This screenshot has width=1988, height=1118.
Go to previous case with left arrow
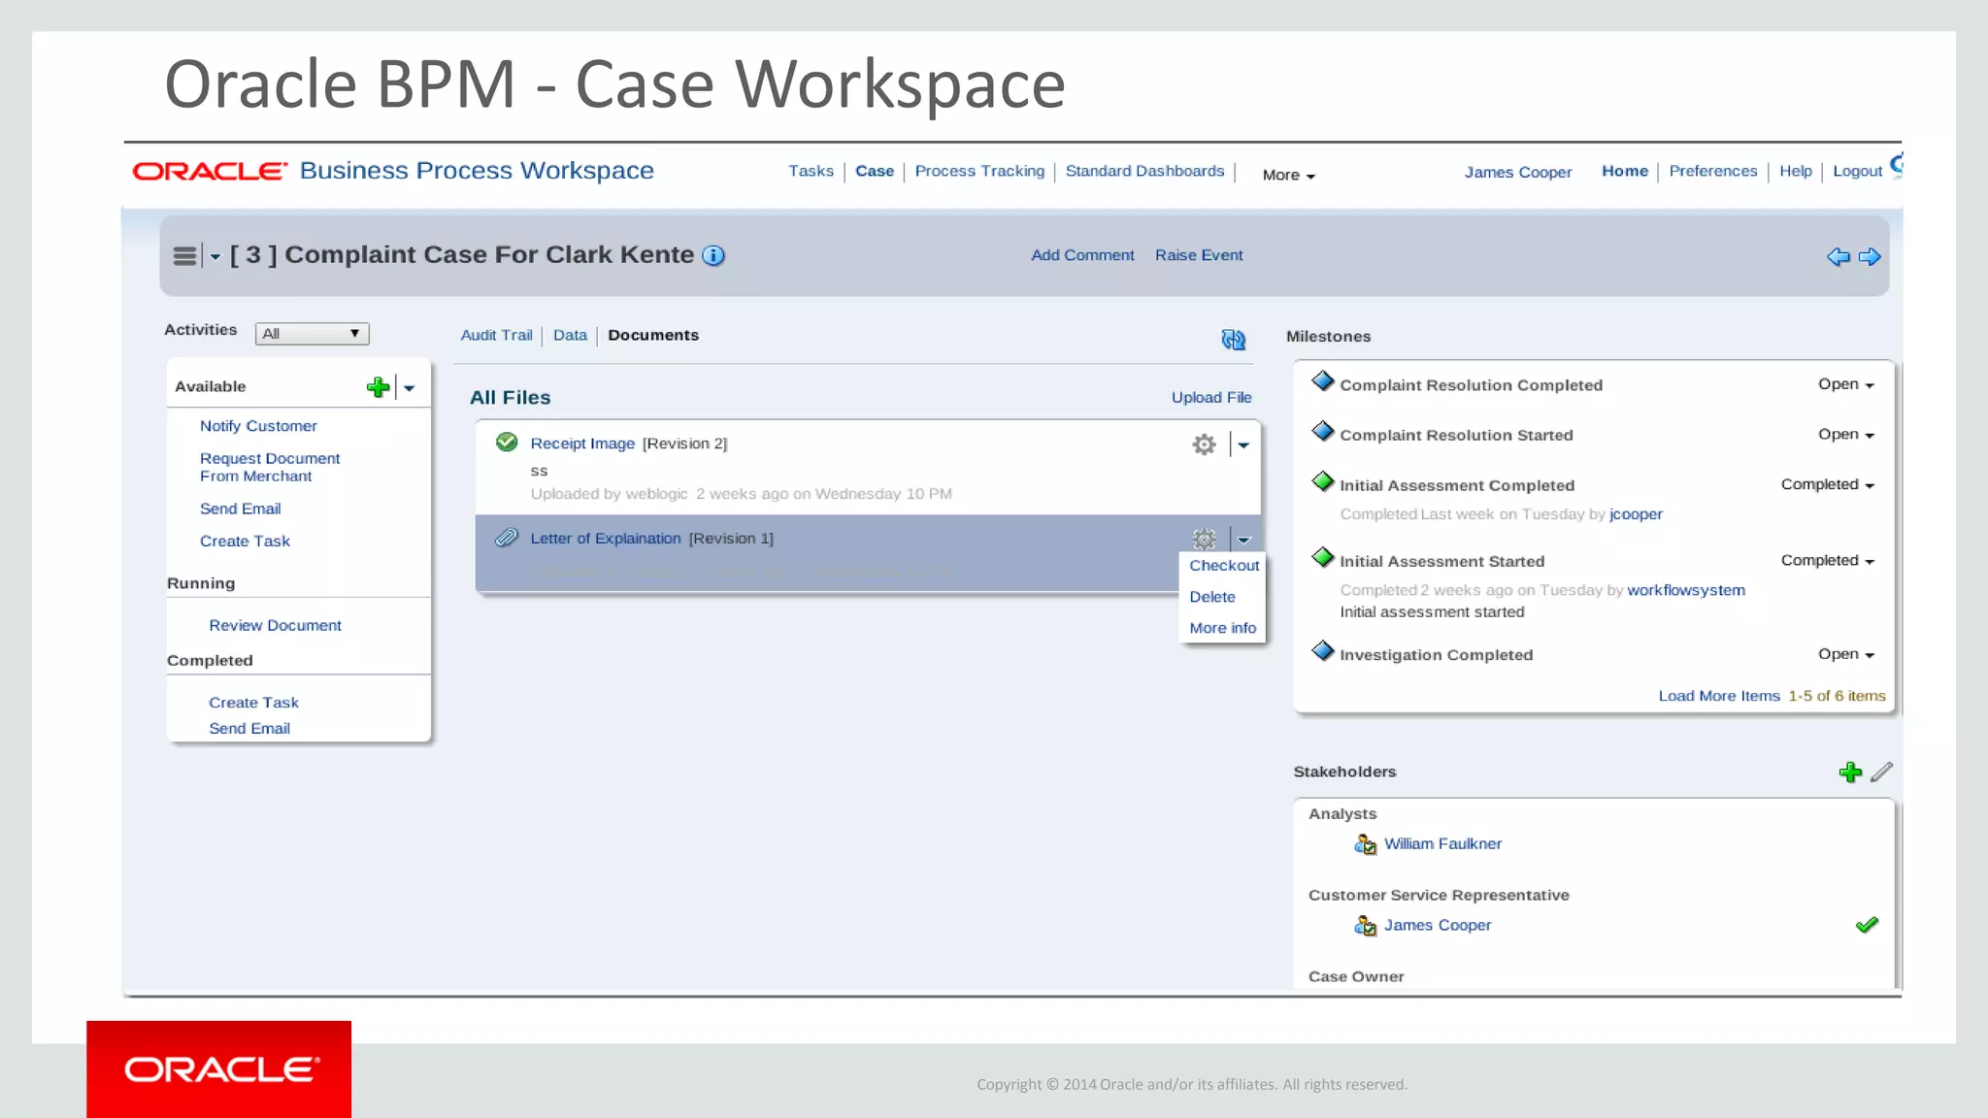1838,257
